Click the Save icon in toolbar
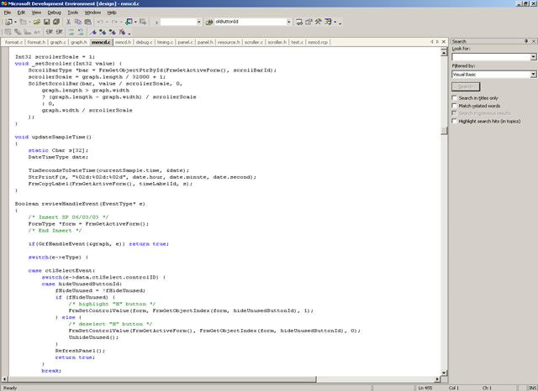The image size is (538, 391). [47, 22]
